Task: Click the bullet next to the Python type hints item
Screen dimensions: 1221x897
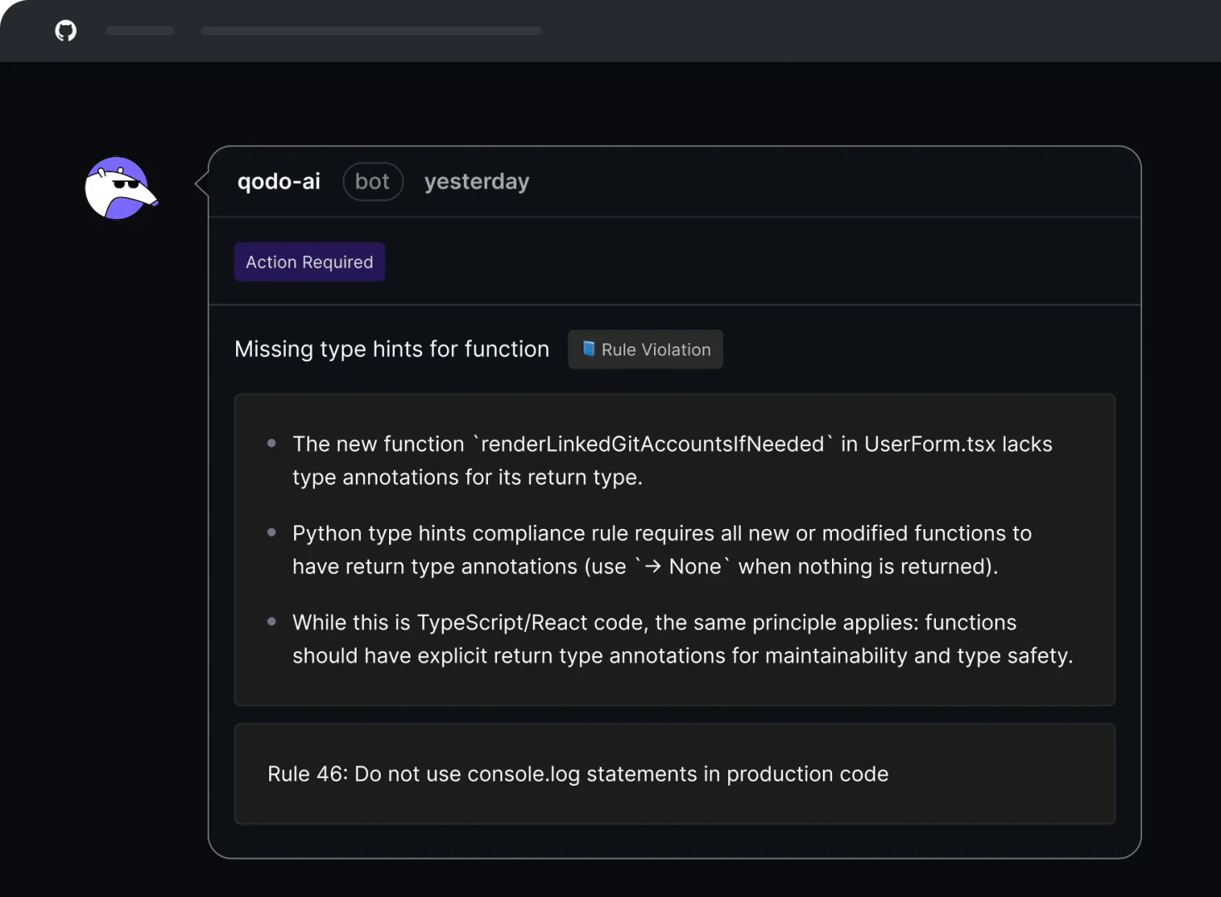Action: coord(271,532)
